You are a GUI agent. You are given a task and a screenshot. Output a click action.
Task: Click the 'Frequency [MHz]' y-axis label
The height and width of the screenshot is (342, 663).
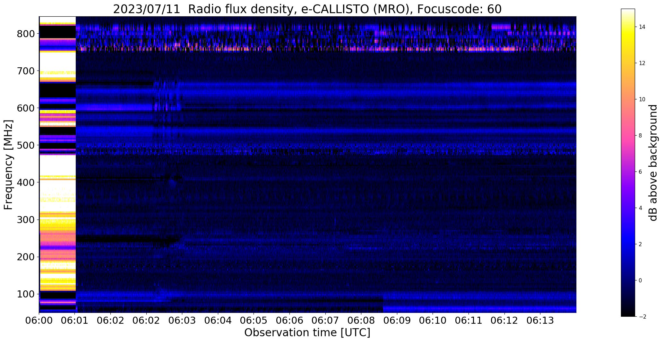tap(8, 165)
